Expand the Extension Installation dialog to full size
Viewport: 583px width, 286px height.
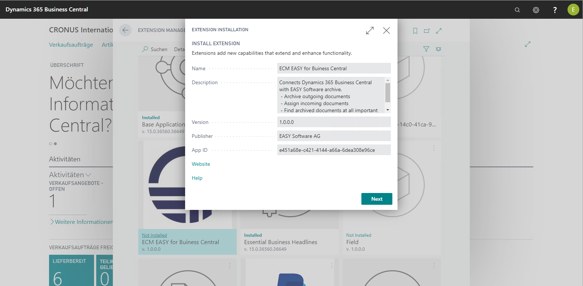click(x=369, y=31)
